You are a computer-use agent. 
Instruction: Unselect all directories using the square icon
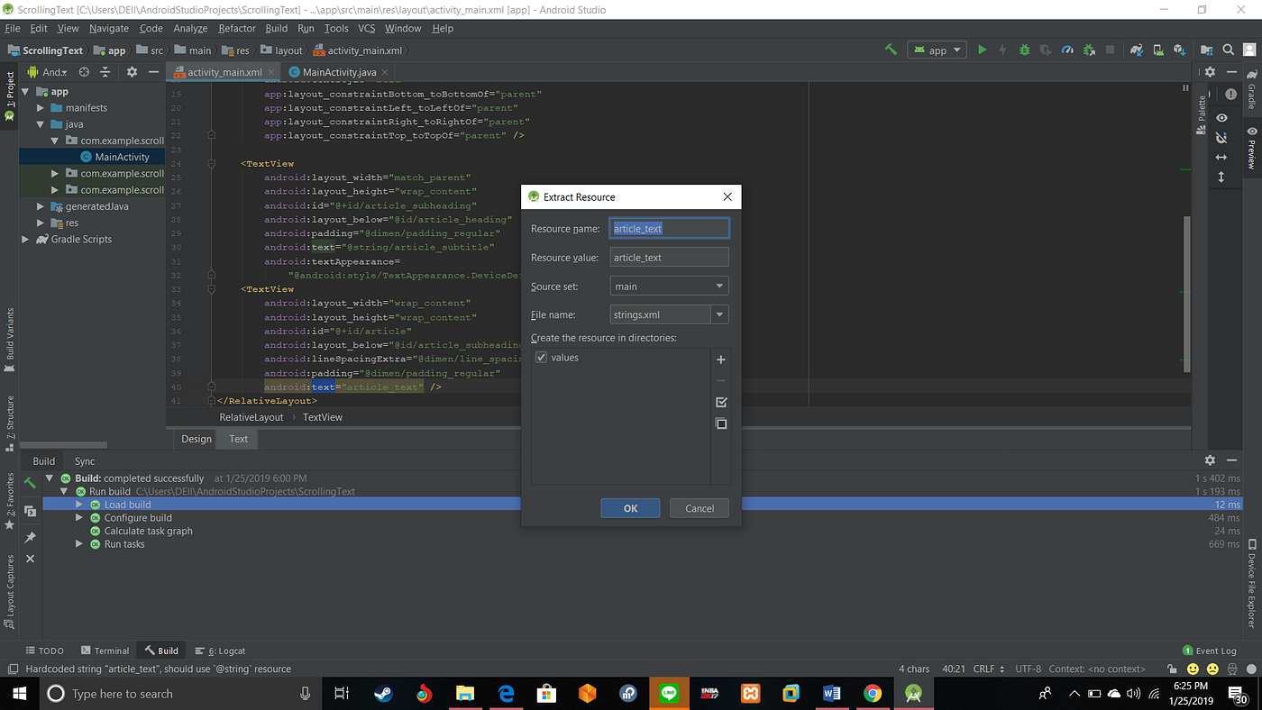pos(720,423)
